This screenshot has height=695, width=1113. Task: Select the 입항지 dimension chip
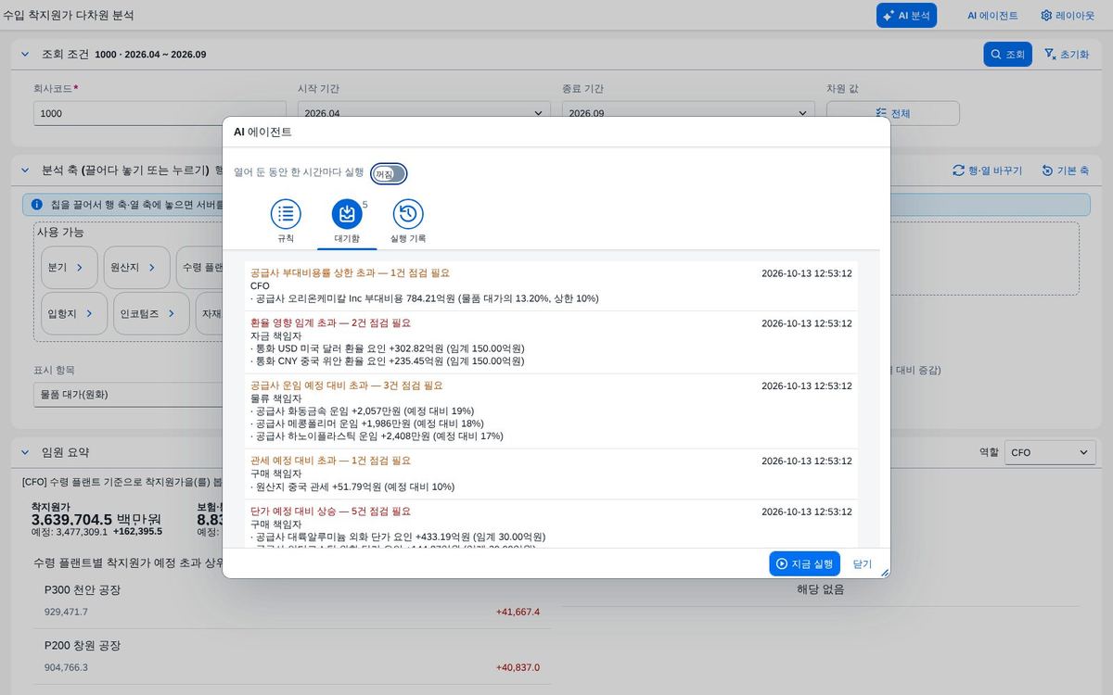coord(74,313)
